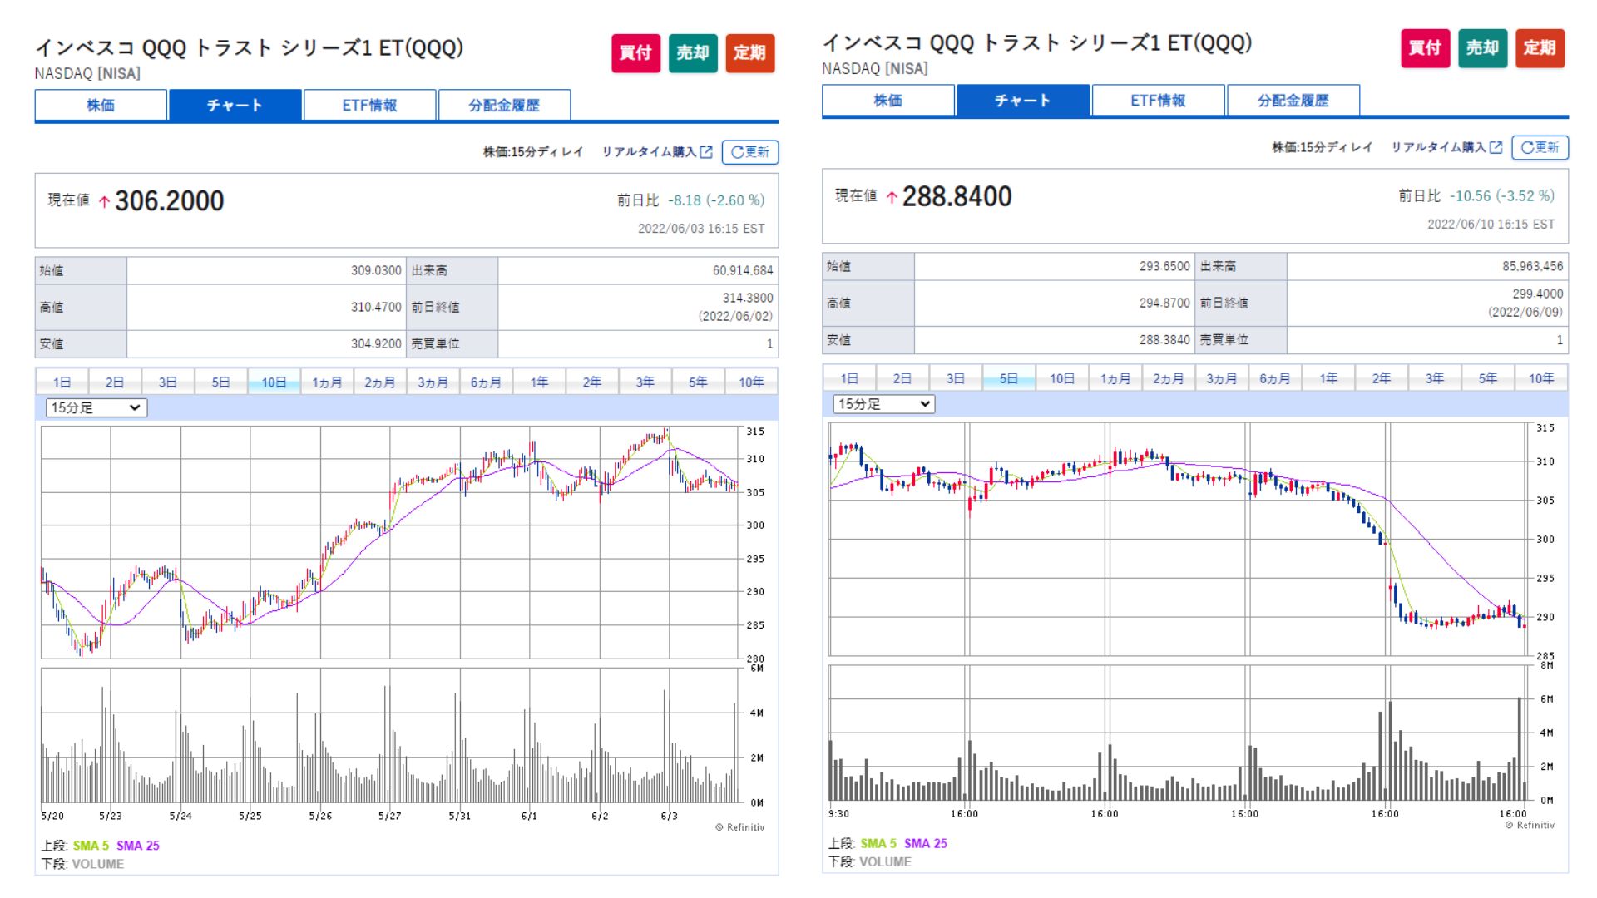
Task: Click the 売却 sell button in left panel
Action: click(693, 52)
